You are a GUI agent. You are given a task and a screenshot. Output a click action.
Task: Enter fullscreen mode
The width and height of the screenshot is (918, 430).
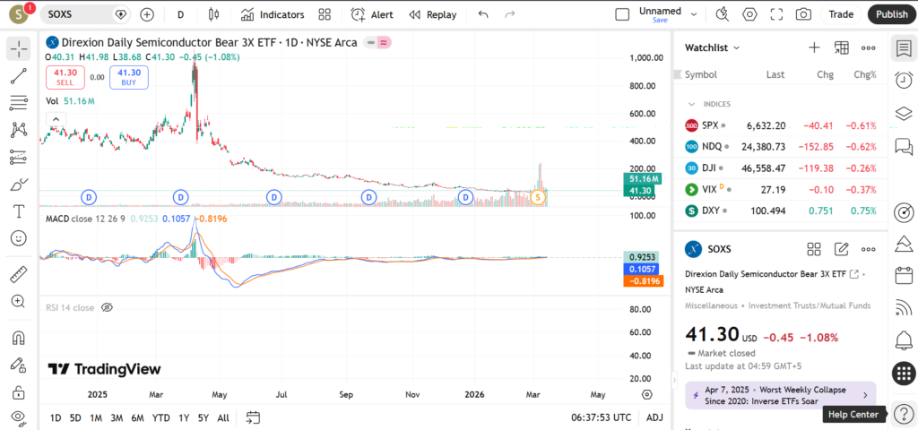[776, 14]
